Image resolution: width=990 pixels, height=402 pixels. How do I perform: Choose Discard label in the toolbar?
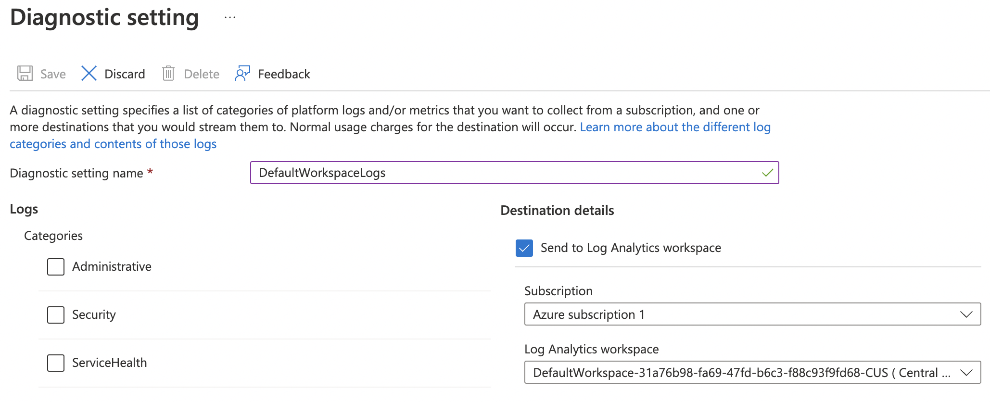[x=125, y=74]
